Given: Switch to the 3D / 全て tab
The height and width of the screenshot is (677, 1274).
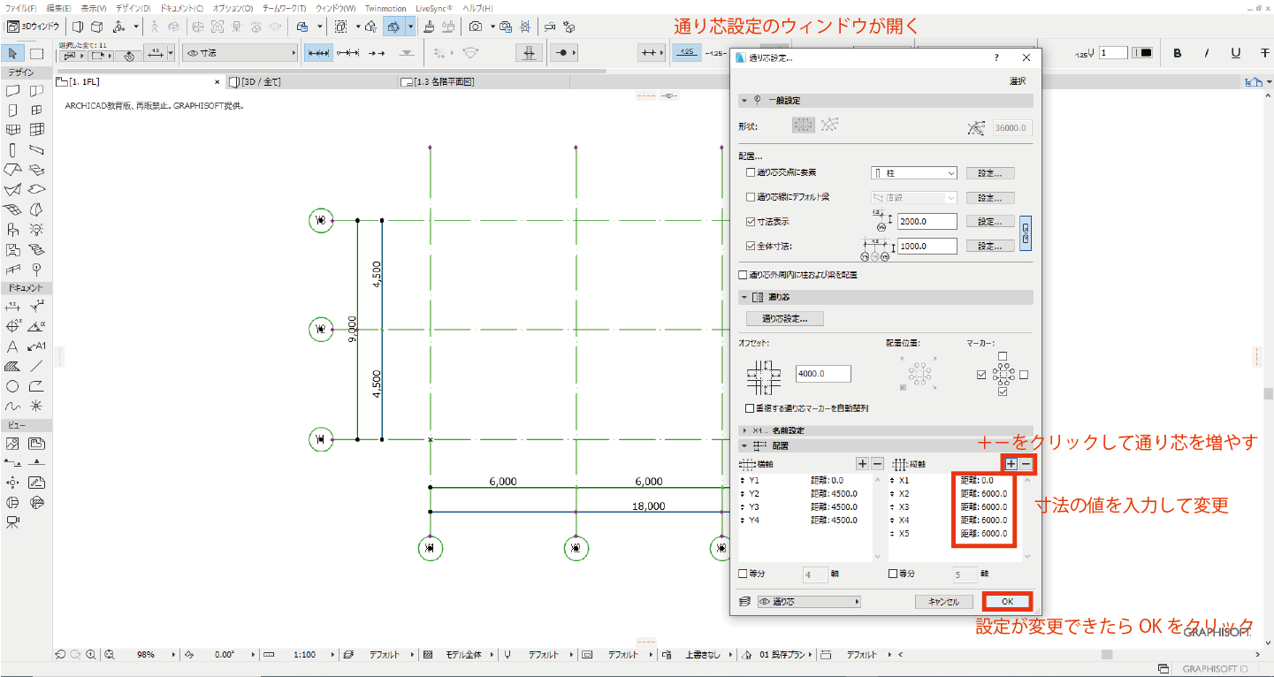Looking at the screenshot, I should tap(261, 82).
